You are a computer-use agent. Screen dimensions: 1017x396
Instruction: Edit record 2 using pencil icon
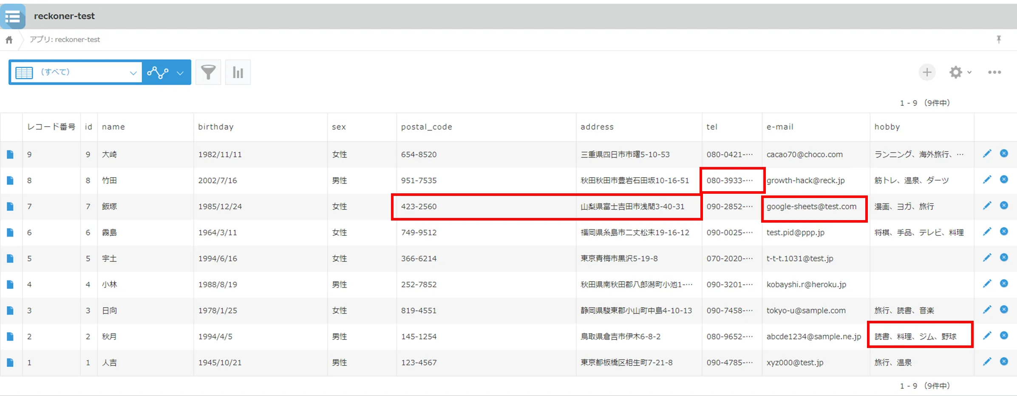(x=987, y=336)
